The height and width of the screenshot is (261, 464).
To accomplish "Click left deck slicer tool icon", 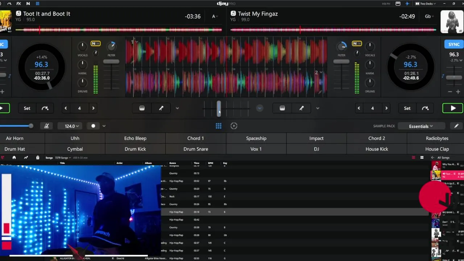I will click(x=161, y=108).
